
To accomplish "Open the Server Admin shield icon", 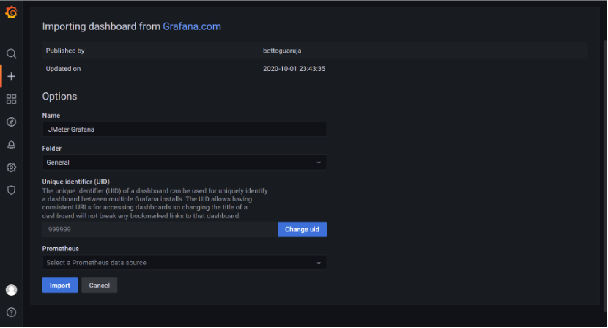I will pyautogui.click(x=11, y=190).
